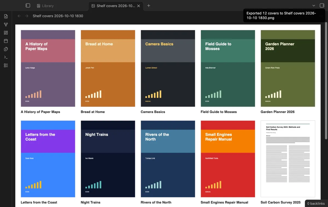Select the Shelf covers 2026-10 tab

pyautogui.click(x=116, y=6)
